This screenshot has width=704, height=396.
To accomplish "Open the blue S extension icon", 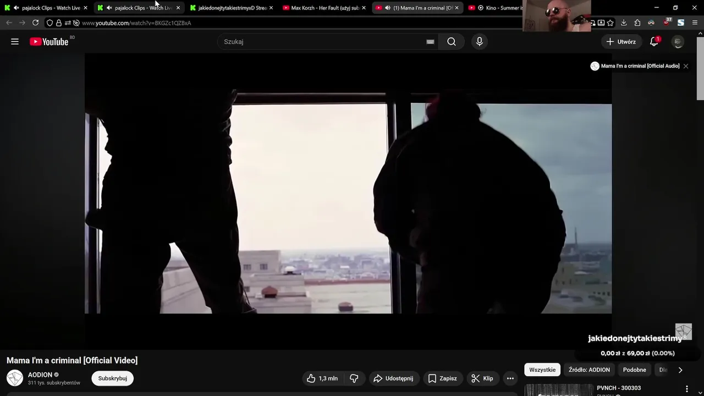I will (x=681, y=23).
